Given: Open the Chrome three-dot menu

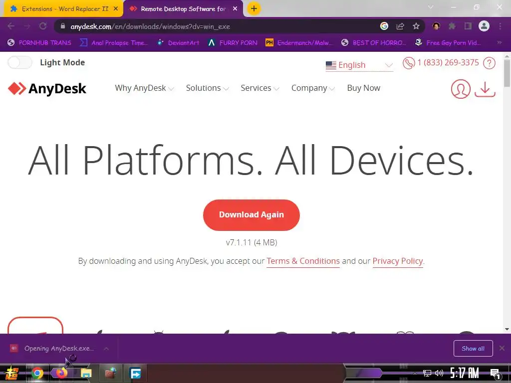Looking at the screenshot, I should point(500,26).
